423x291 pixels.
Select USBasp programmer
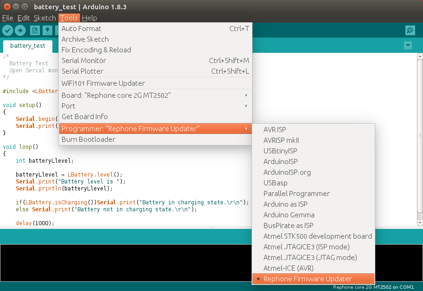pos(314,183)
